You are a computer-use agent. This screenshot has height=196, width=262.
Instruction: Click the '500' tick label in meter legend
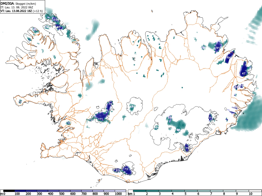62,194
